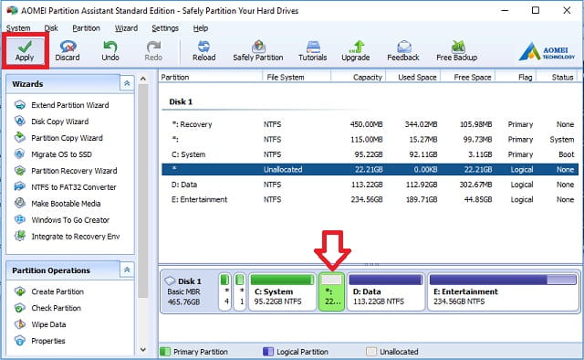584x360 pixels.
Task: Click the Redo toolbar icon
Action: pos(153,51)
